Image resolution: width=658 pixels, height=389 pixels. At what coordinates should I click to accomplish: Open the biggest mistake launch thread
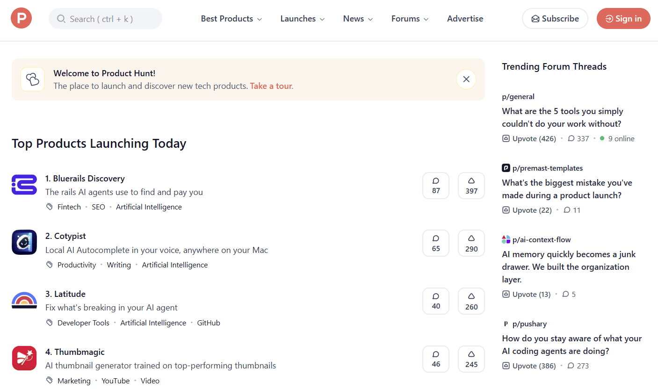[x=567, y=189]
